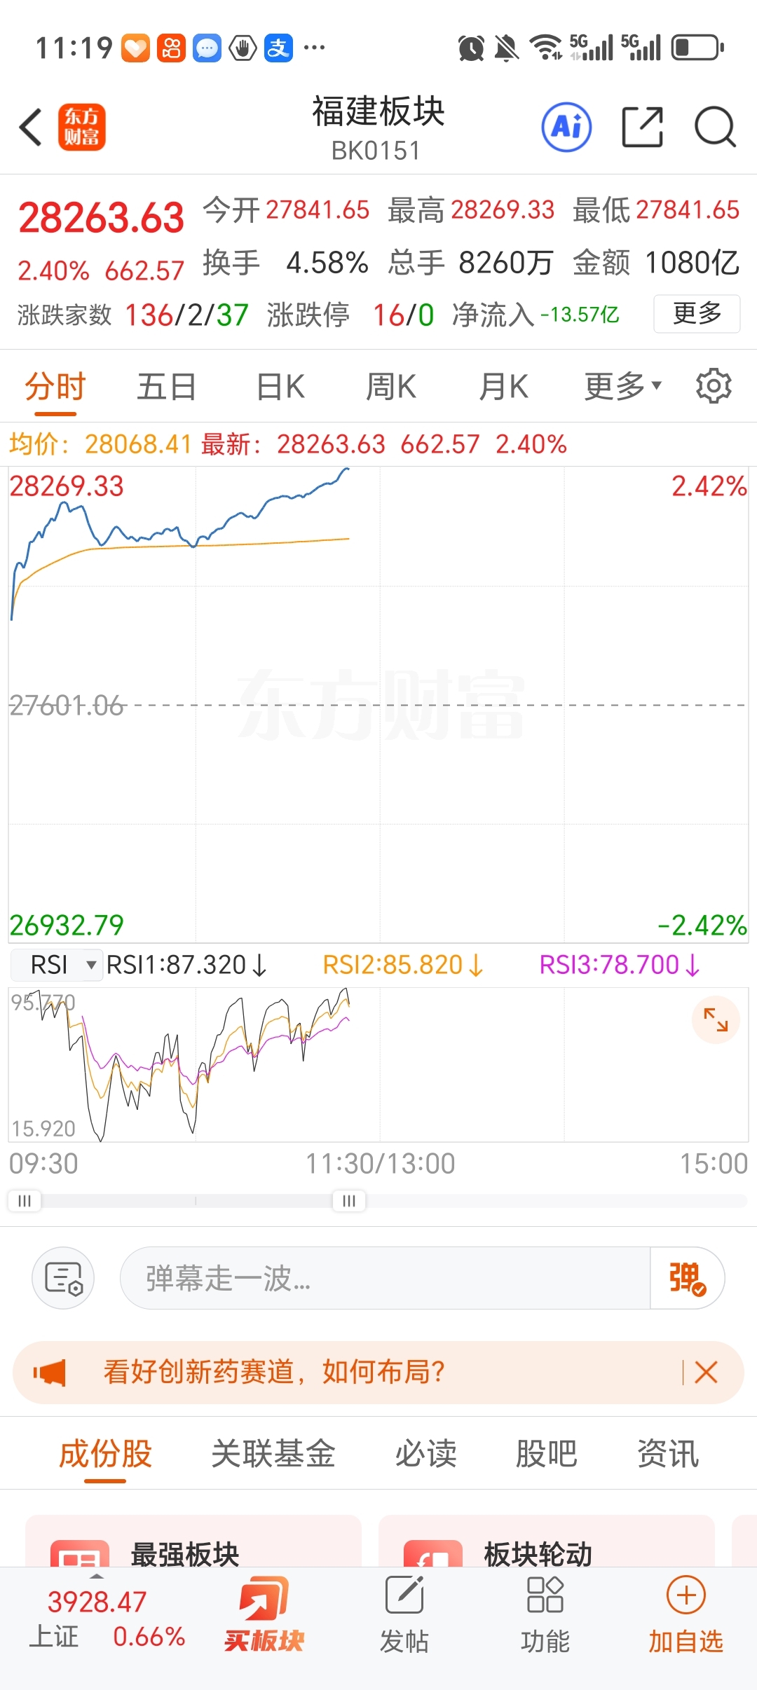Open danmaku settings list icon
Image resolution: width=757 pixels, height=1690 pixels.
click(63, 1278)
